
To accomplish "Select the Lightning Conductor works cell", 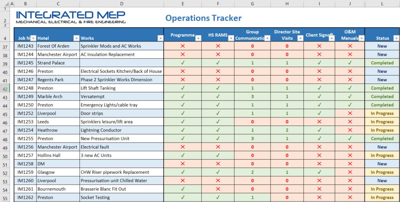I will [122, 130].
